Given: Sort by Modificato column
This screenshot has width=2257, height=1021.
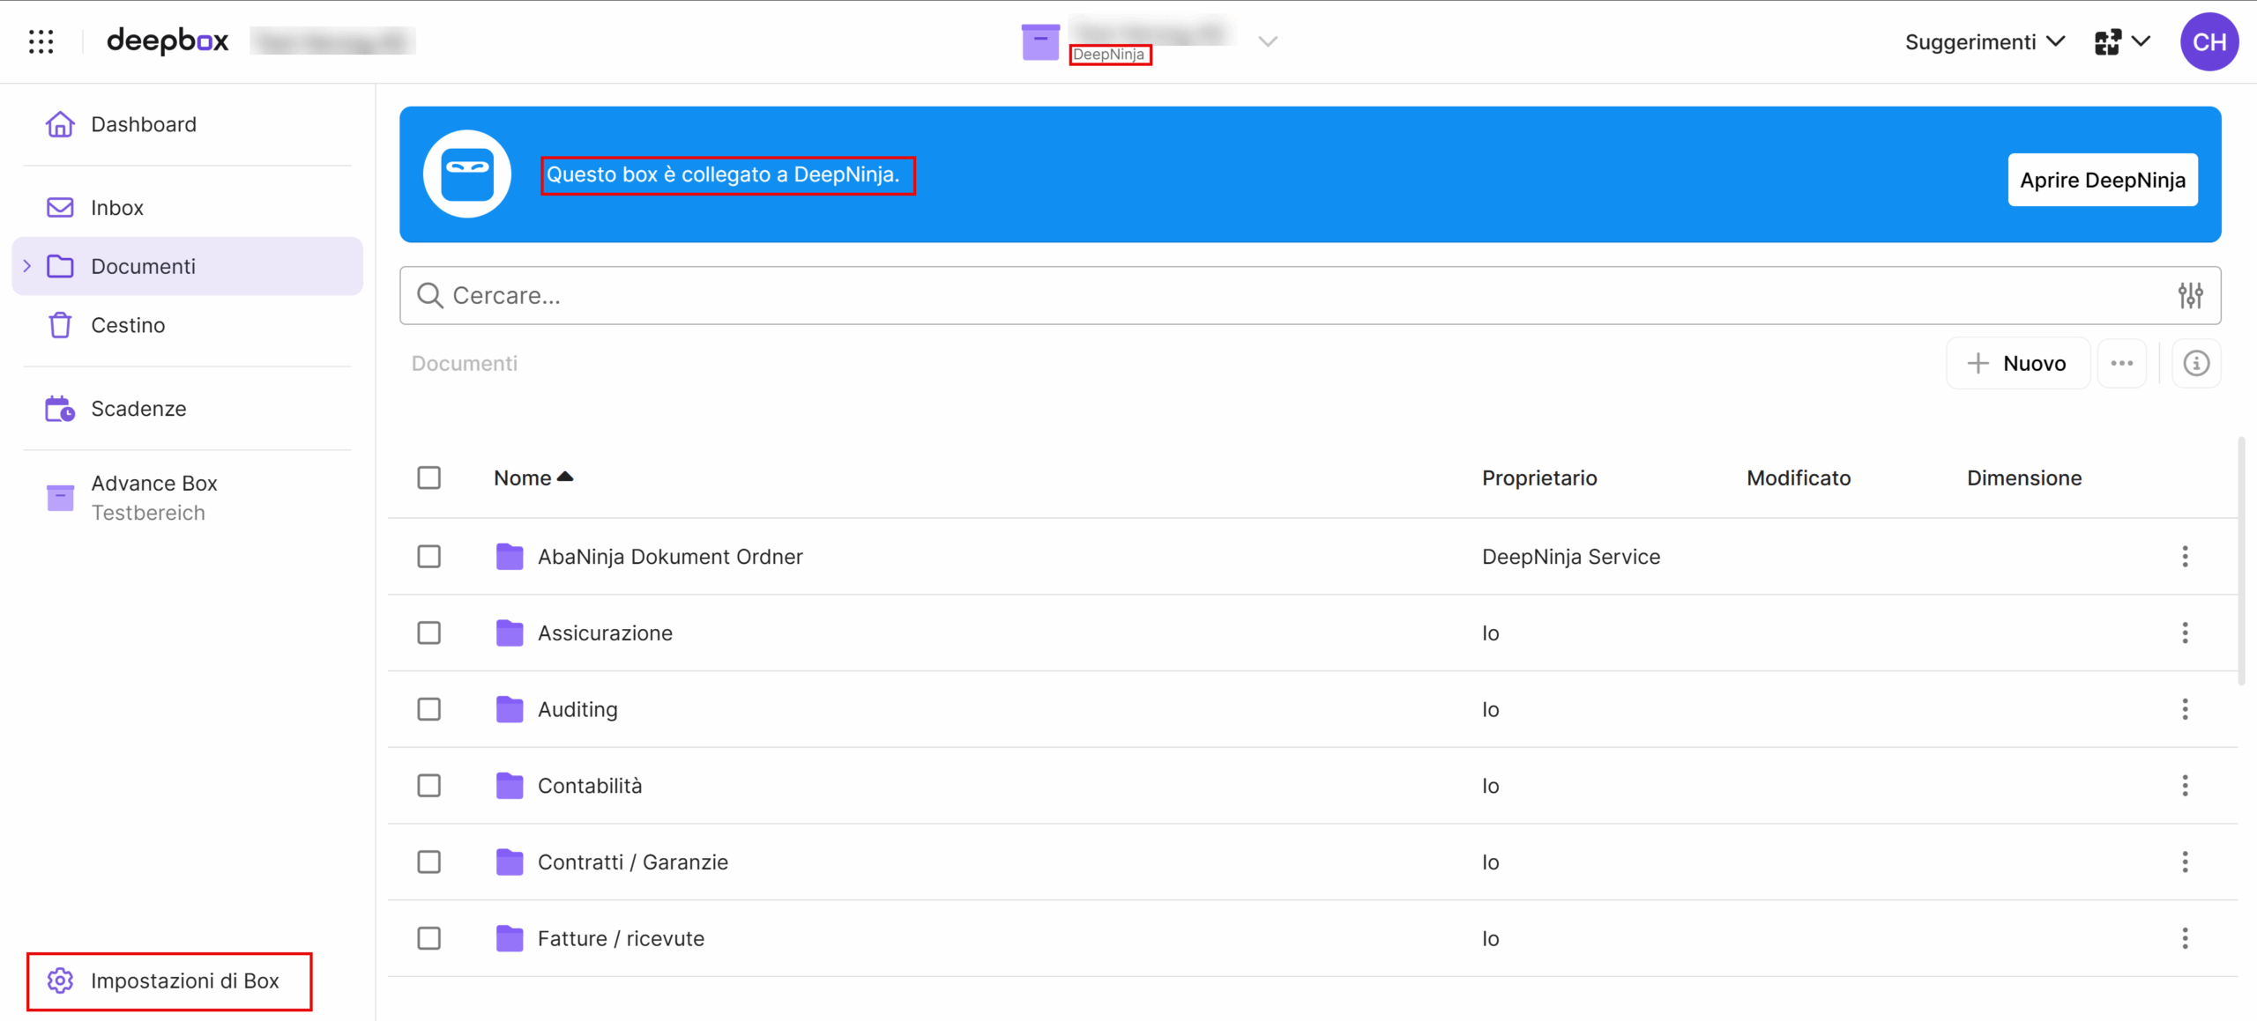Looking at the screenshot, I should click(x=1799, y=477).
